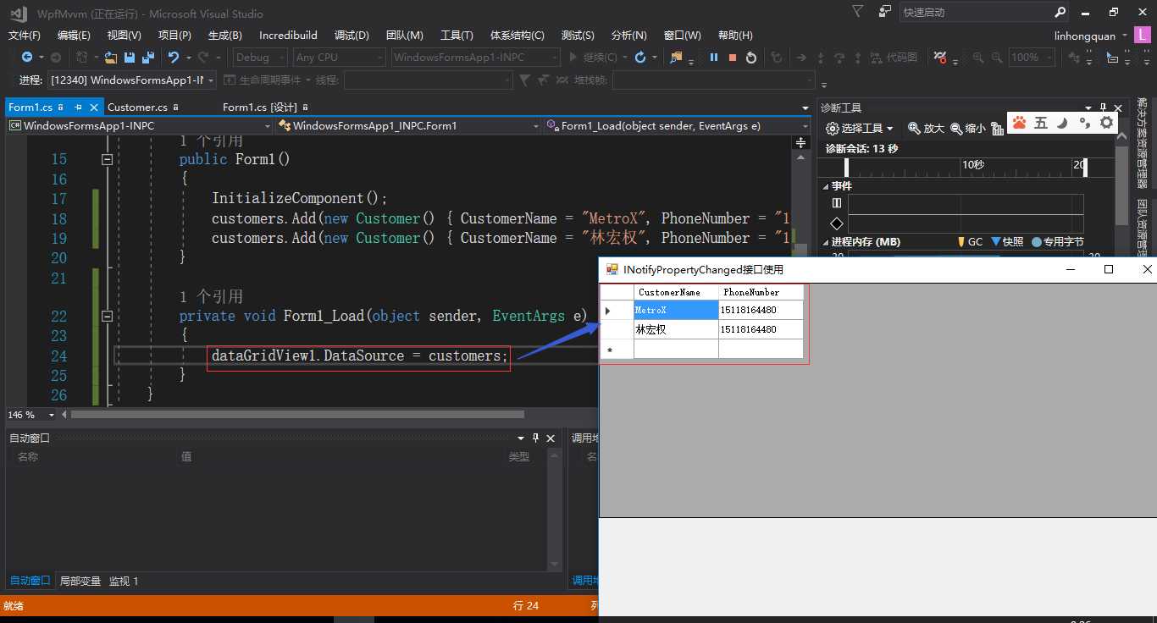This screenshot has width=1157, height=623.
Task: Open the process [12340] dropdown
Action: pos(132,80)
